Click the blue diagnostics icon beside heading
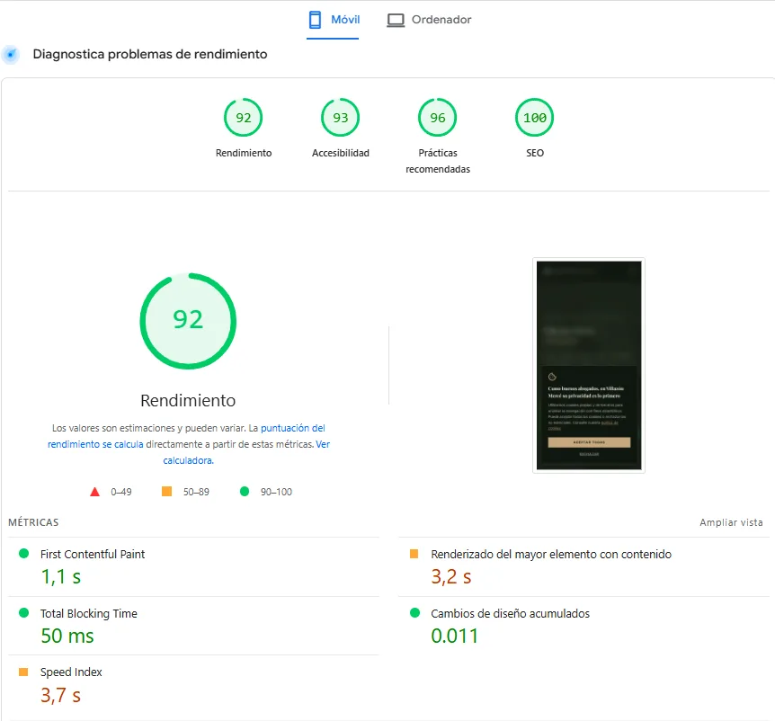This screenshot has width=775, height=721. pos(11,54)
